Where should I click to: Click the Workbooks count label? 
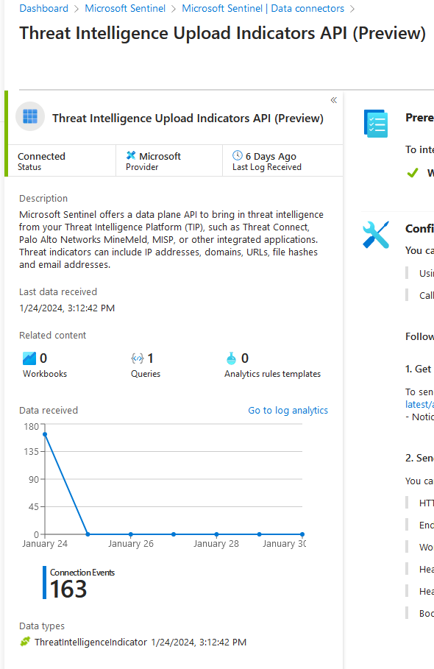click(45, 374)
